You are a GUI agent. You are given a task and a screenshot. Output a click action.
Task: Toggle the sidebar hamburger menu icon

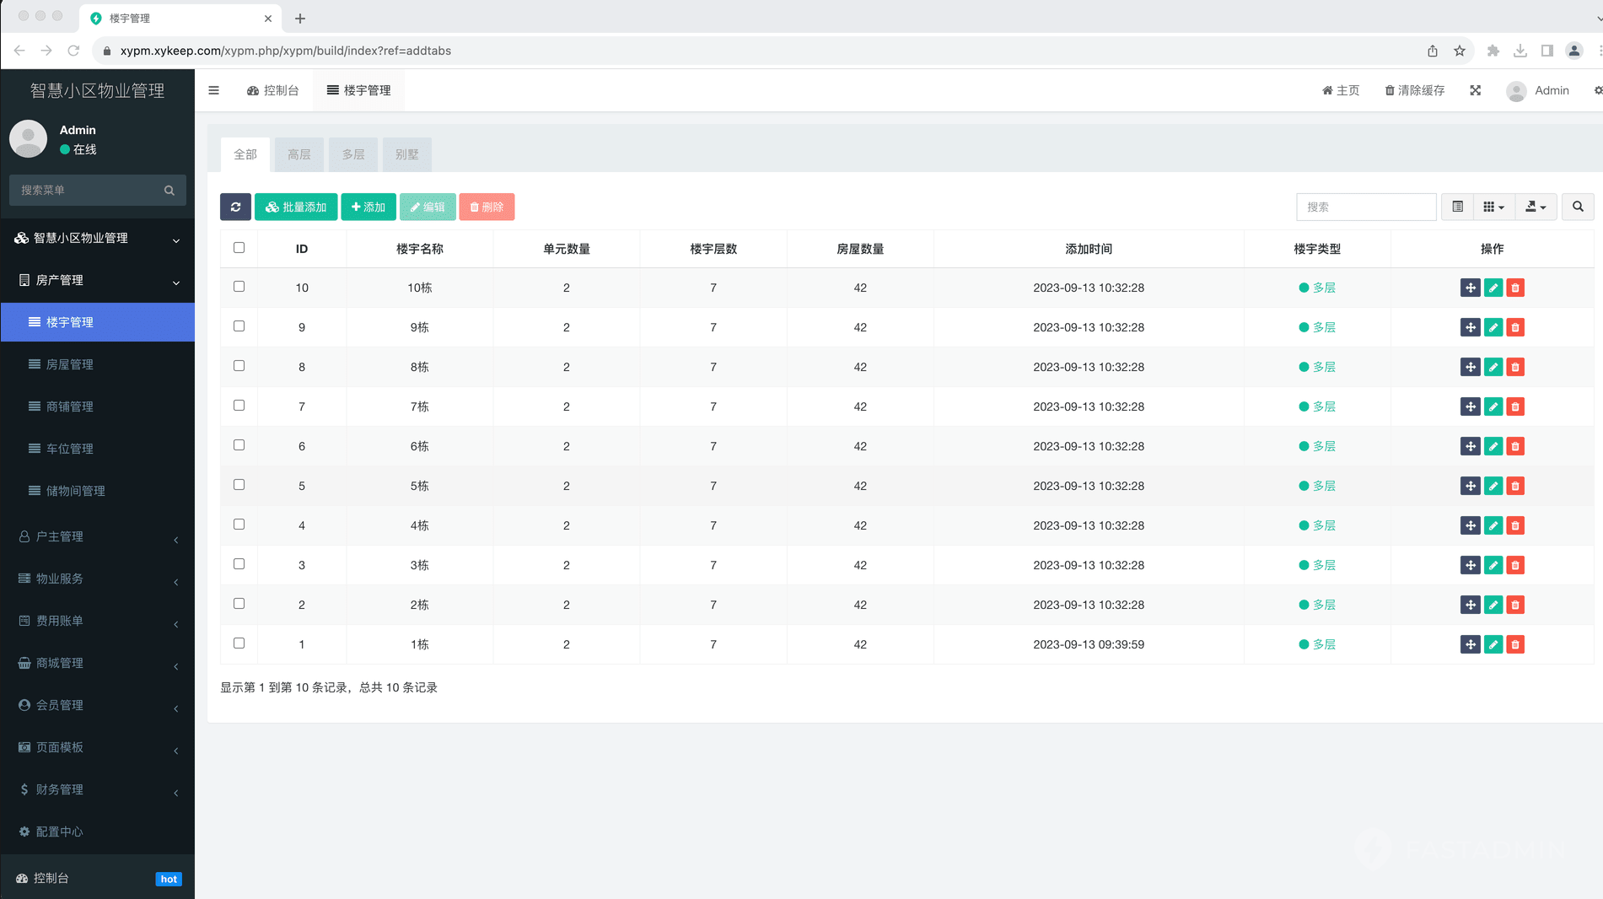coord(214,90)
